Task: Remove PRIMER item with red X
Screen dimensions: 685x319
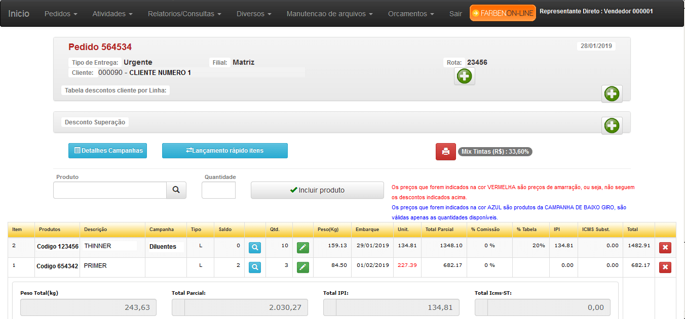Action: coord(665,267)
